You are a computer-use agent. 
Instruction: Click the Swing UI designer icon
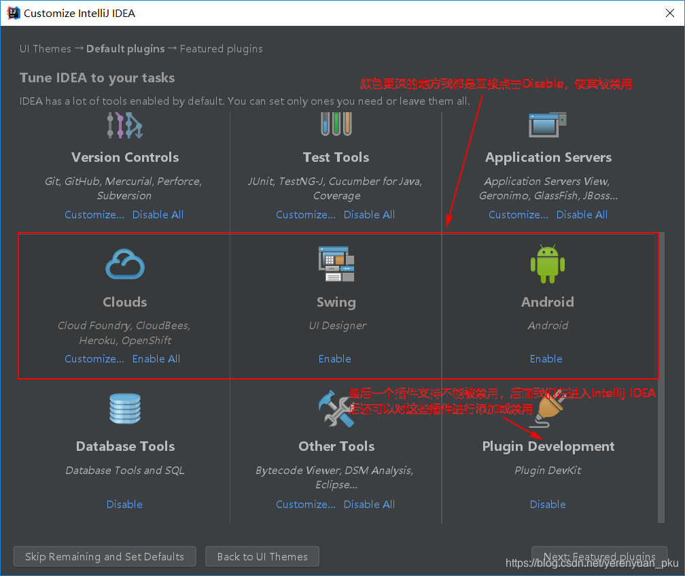[336, 264]
